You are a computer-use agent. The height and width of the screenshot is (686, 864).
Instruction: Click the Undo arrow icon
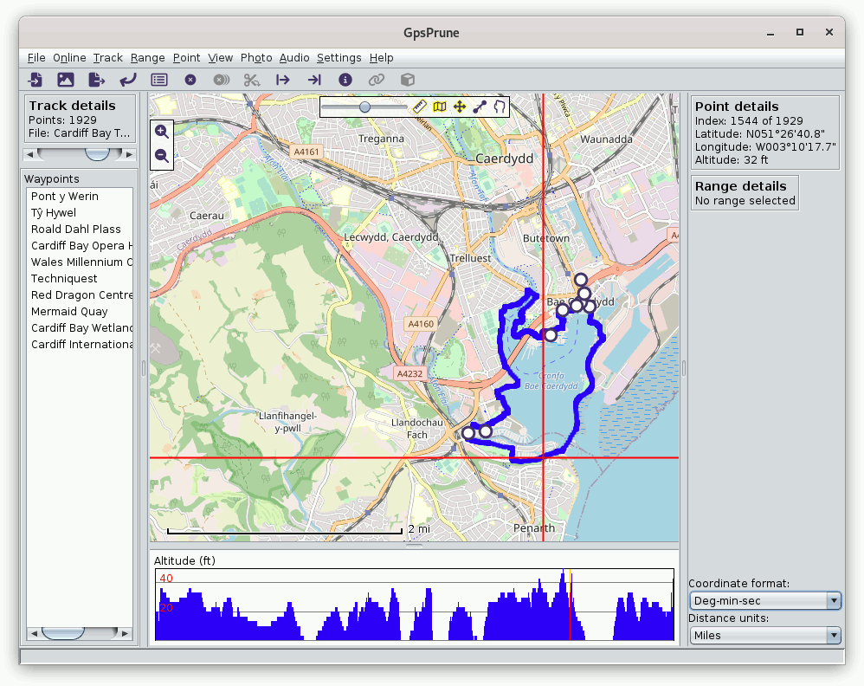coord(128,80)
